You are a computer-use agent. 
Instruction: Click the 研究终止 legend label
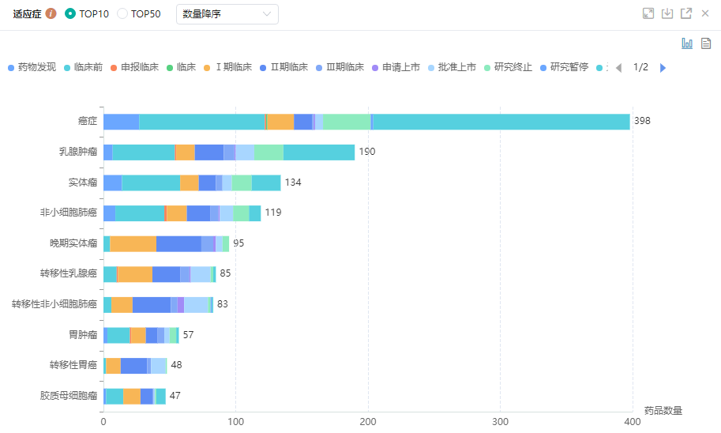(513, 68)
